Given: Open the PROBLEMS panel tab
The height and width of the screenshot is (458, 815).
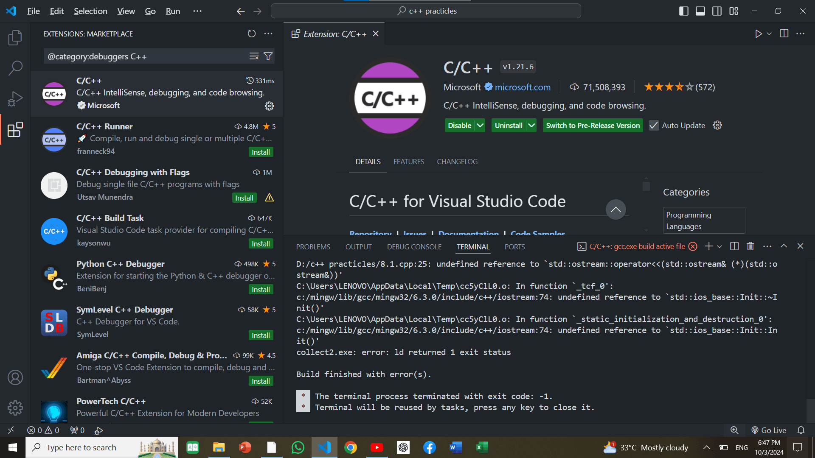Looking at the screenshot, I should point(313,247).
